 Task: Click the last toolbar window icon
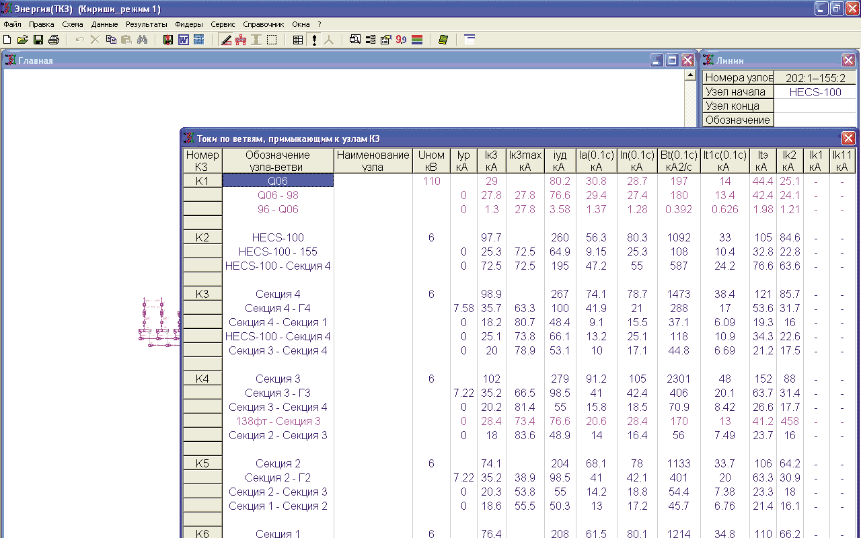(x=470, y=40)
